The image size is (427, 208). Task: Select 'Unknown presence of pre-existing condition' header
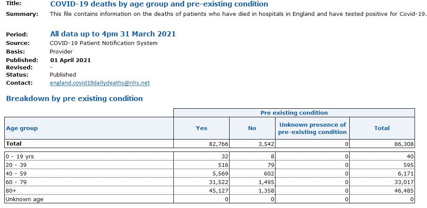point(312,128)
